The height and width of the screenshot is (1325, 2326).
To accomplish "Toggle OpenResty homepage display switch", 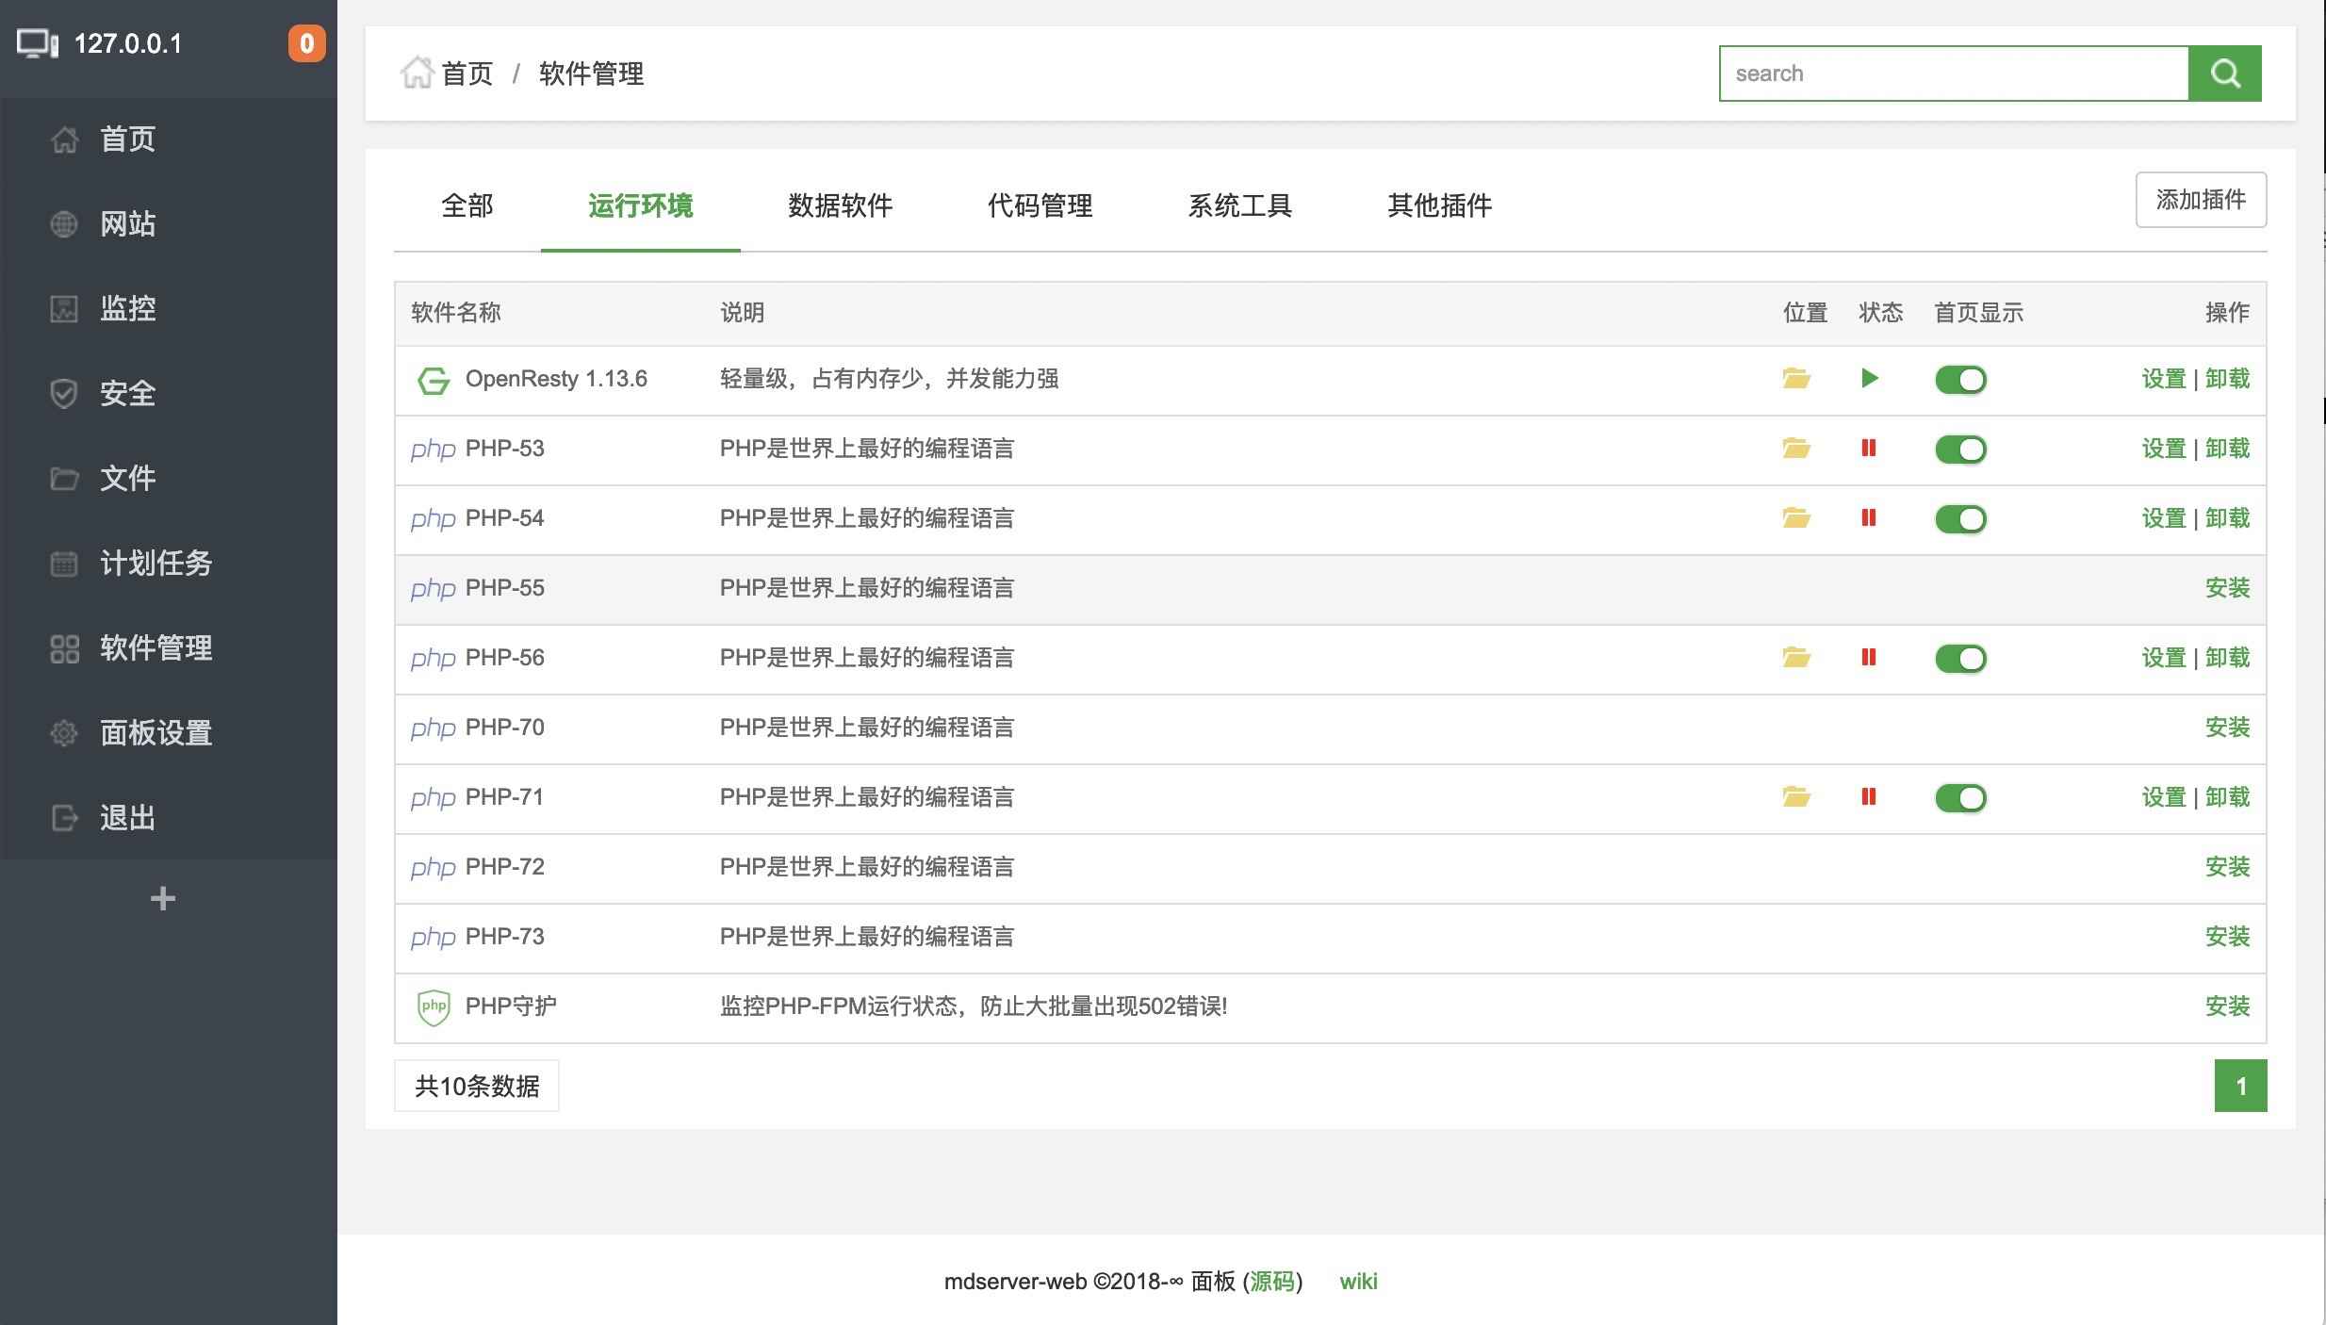I will click(1960, 380).
